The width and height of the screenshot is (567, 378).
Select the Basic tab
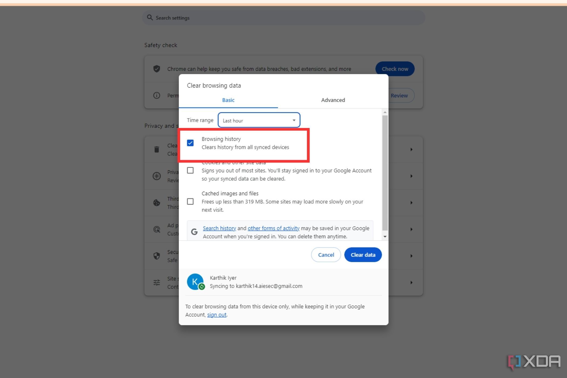tap(228, 100)
